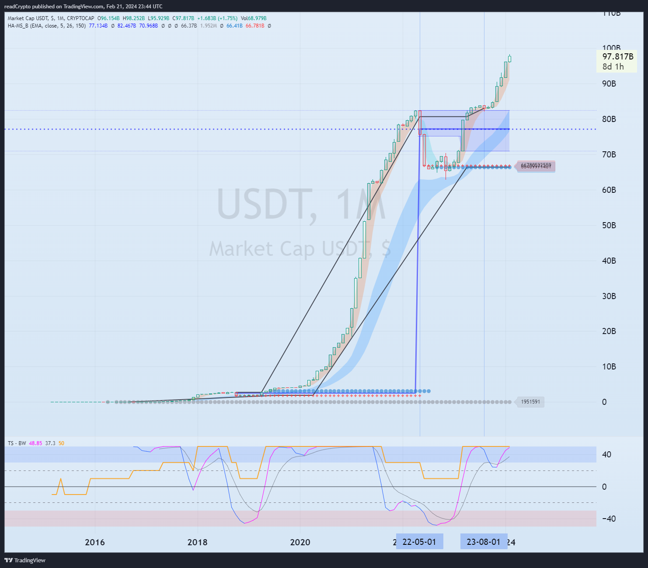Click the current price label 97.817B
The height and width of the screenshot is (568, 648).
coord(618,56)
